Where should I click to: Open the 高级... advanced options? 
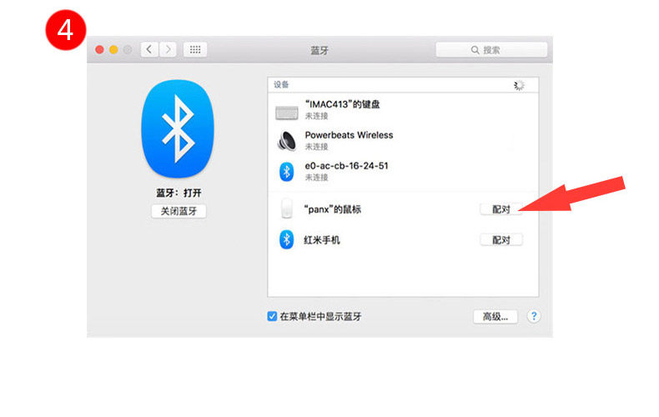pyautogui.click(x=496, y=317)
